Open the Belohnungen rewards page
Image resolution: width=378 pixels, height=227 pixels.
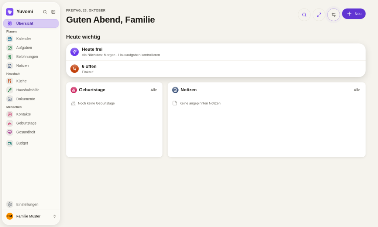tap(31, 57)
